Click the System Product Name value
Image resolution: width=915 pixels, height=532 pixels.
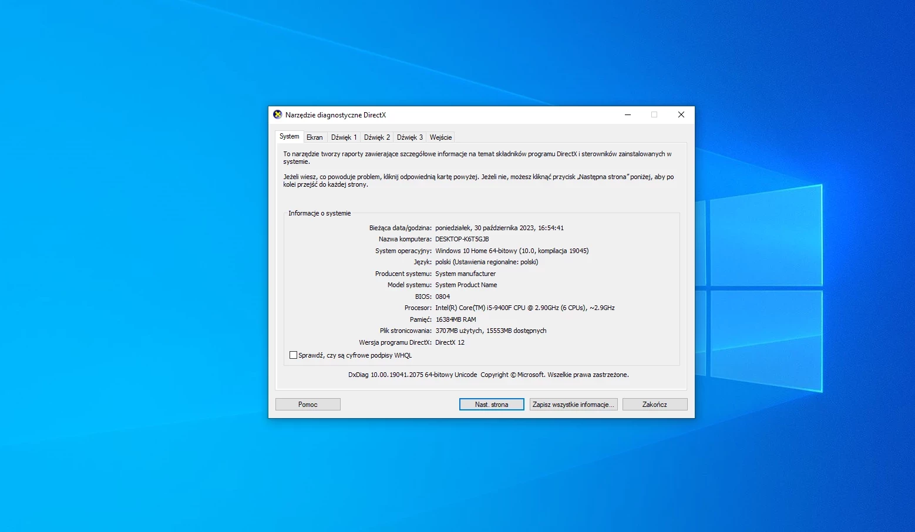point(466,285)
